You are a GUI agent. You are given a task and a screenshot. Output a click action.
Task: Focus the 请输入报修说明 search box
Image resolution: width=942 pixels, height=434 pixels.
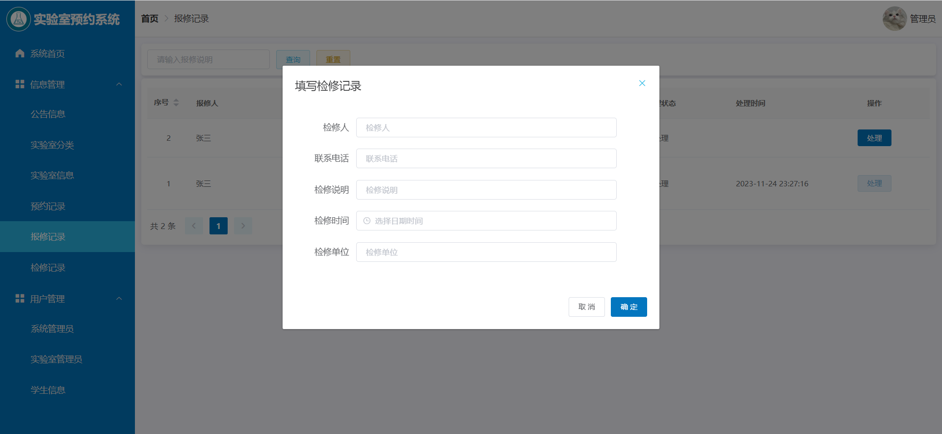click(209, 59)
